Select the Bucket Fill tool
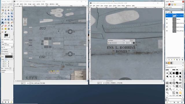 pyautogui.click(x=5, y=23)
